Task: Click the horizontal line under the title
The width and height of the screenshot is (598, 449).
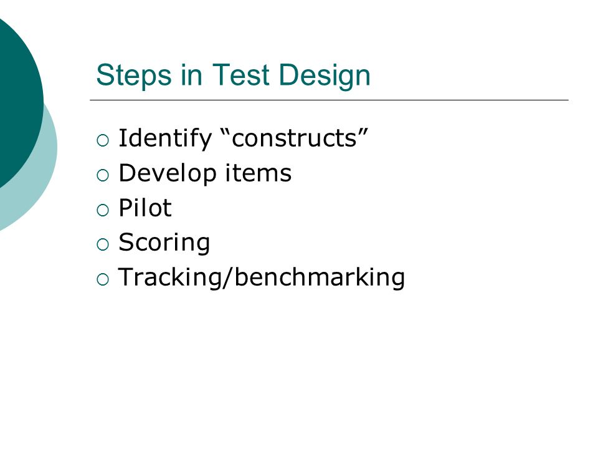Action: click(x=329, y=100)
